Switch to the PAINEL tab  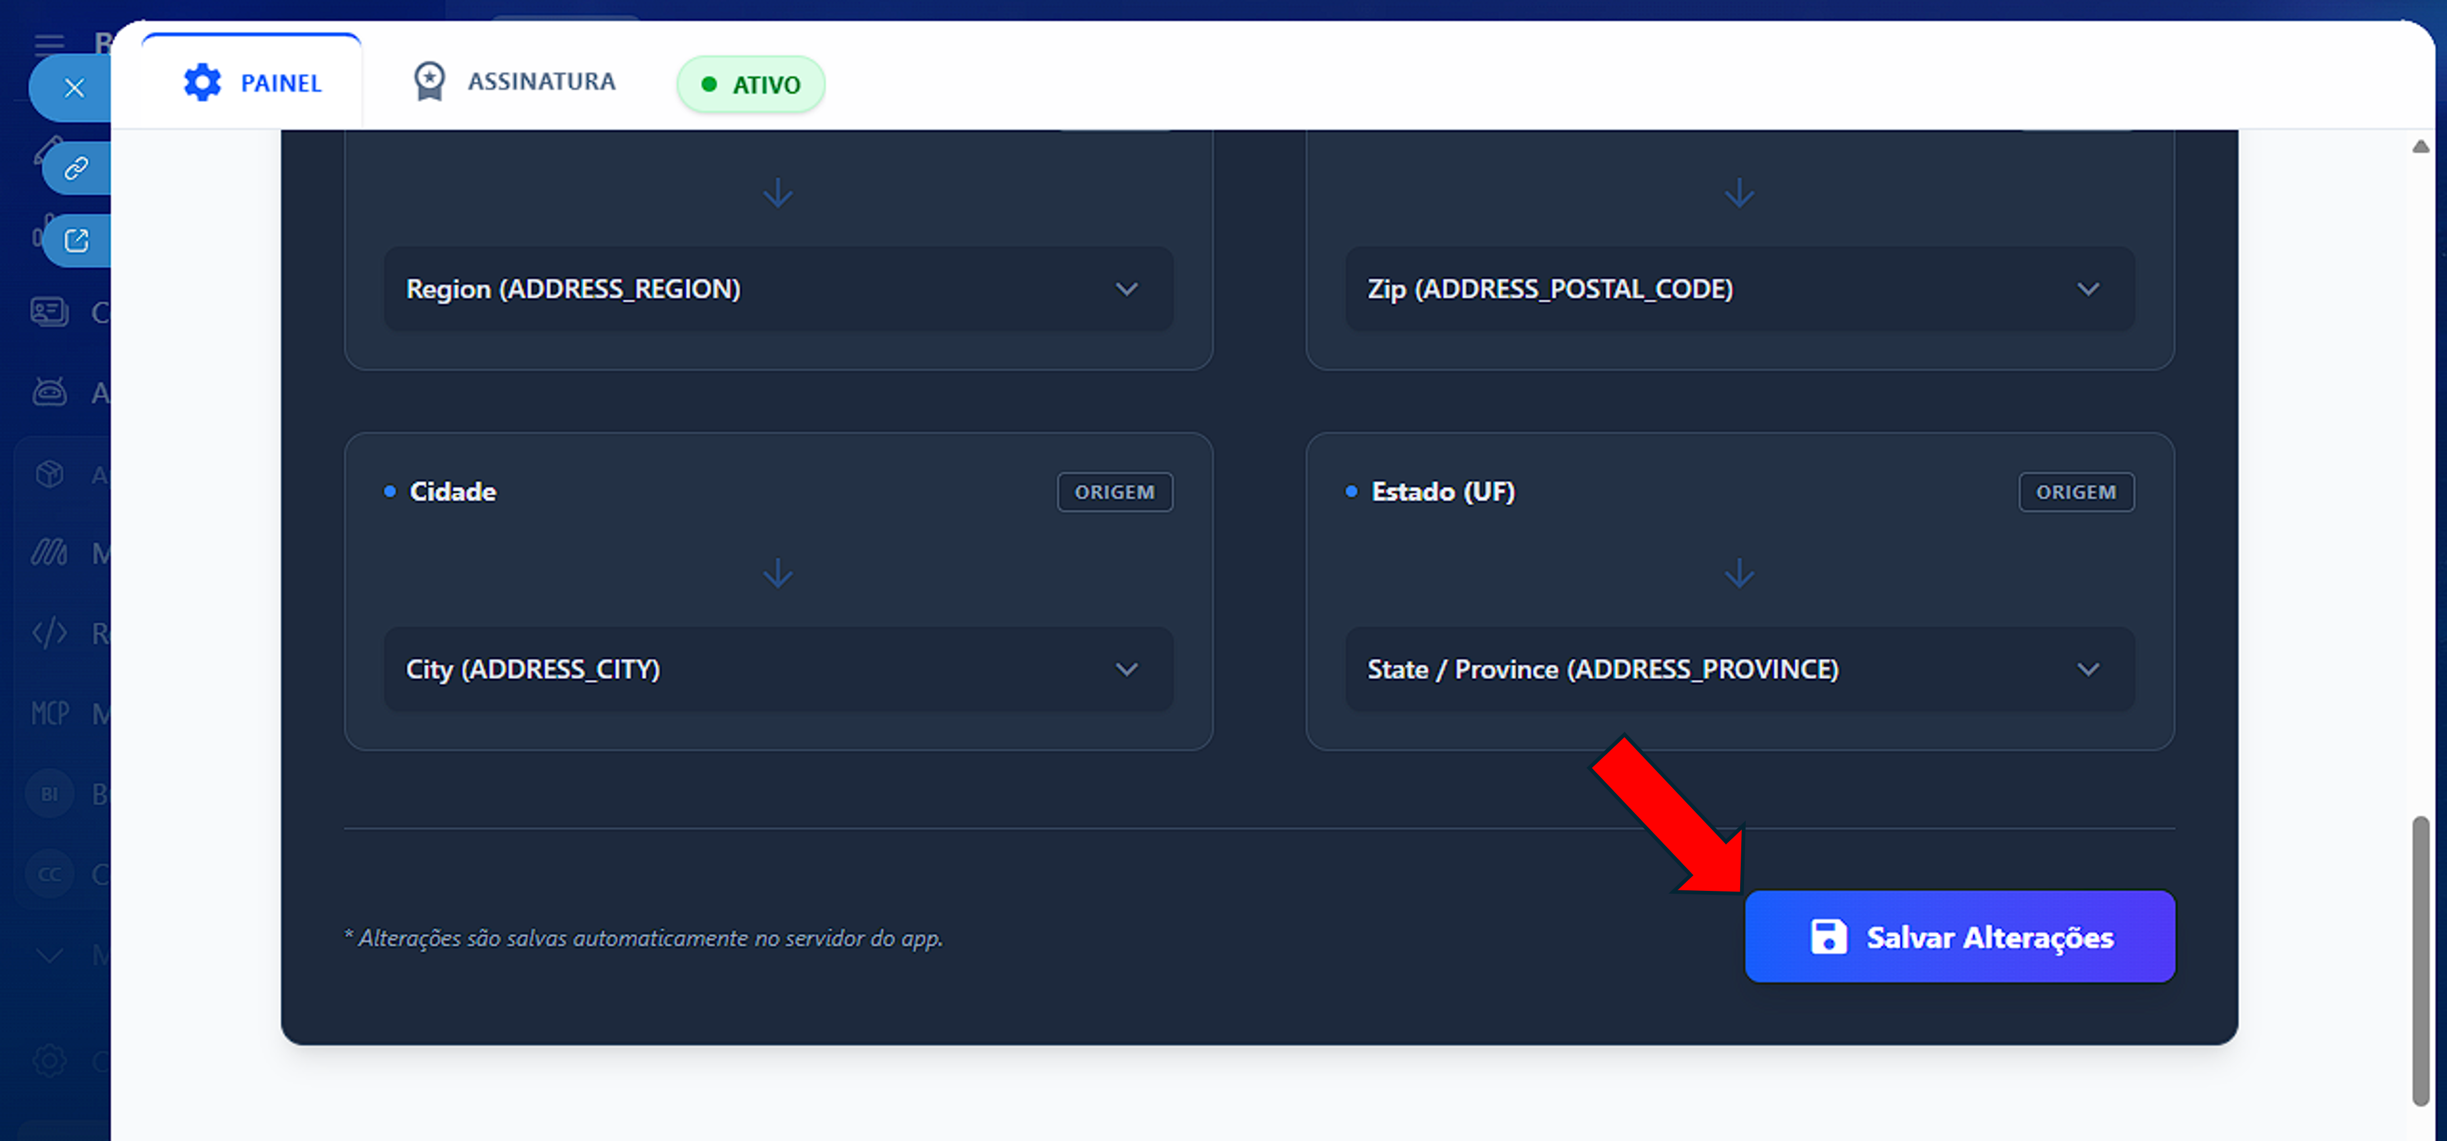click(252, 83)
